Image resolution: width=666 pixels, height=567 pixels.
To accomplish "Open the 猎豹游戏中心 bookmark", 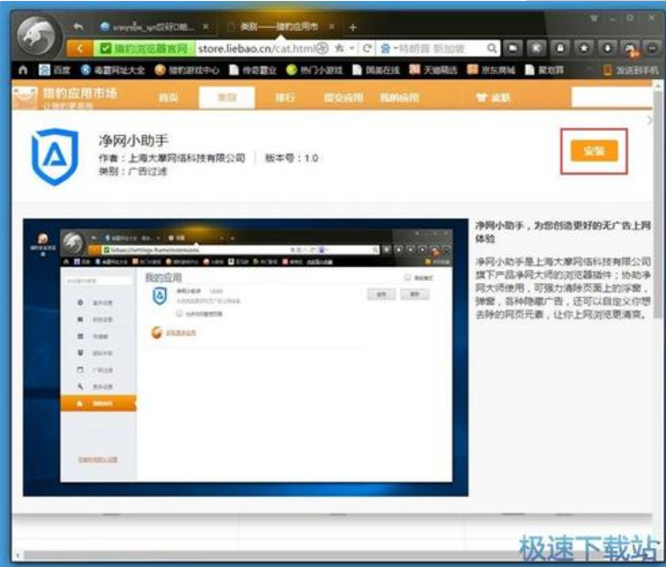I will 187,70.
